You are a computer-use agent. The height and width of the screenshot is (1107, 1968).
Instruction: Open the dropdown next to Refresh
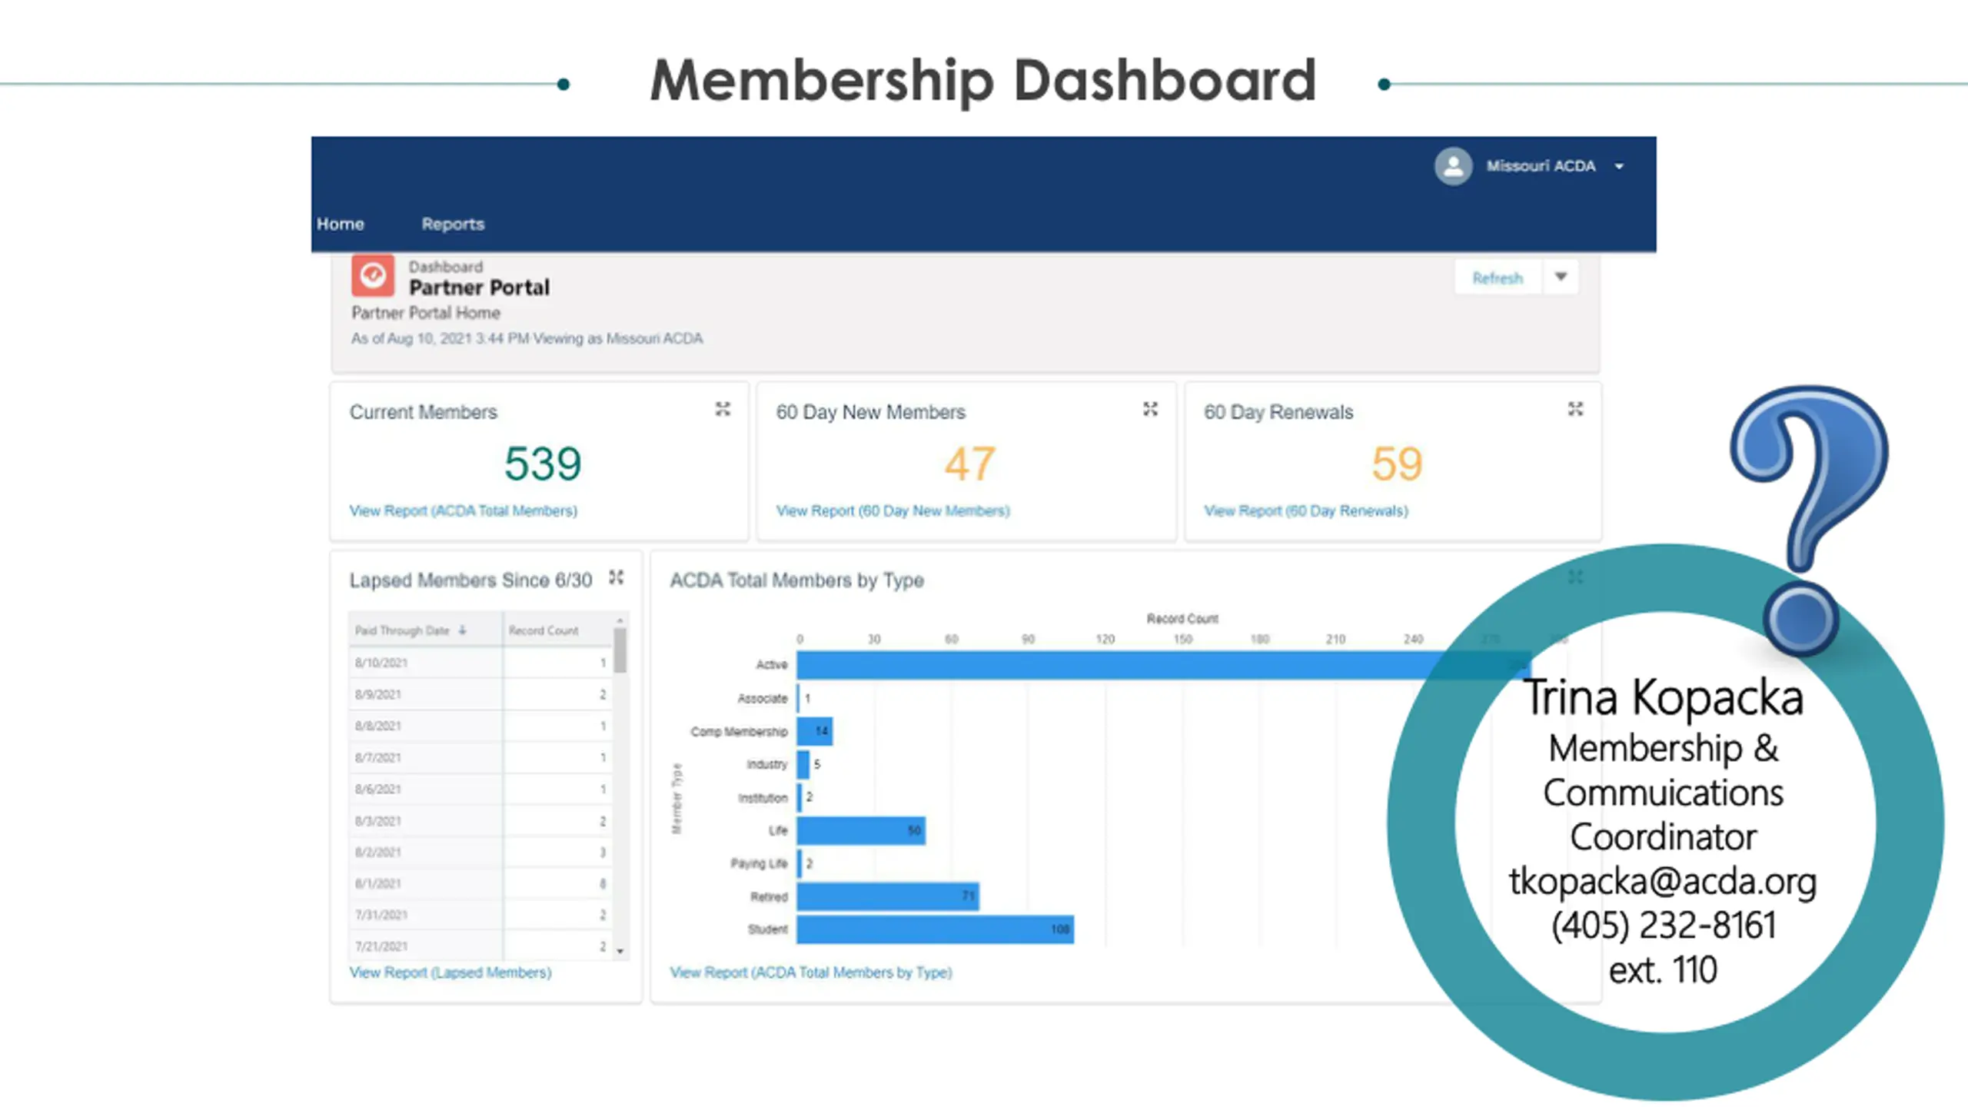tap(1561, 278)
